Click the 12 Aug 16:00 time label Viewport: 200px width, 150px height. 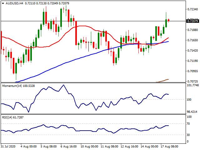tap(129, 146)
